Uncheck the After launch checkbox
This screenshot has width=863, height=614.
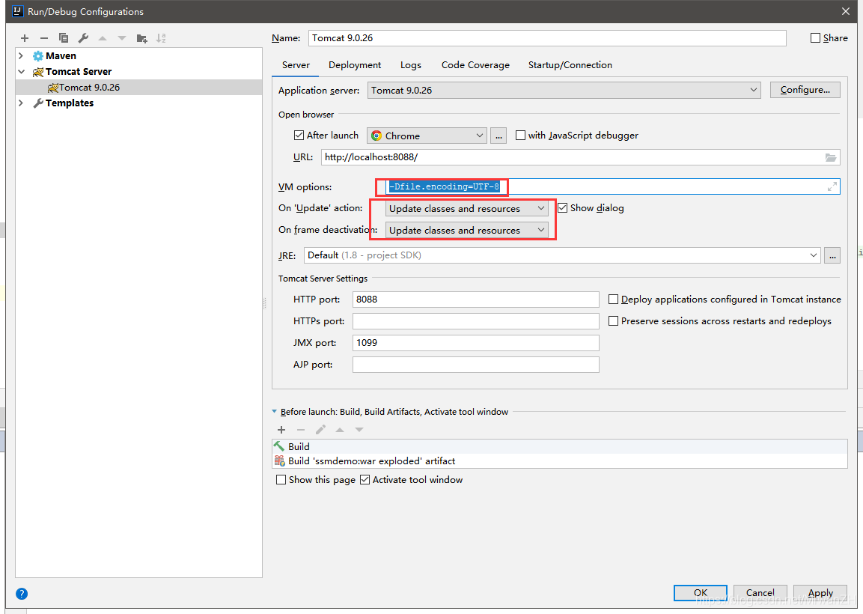[x=299, y=135]
